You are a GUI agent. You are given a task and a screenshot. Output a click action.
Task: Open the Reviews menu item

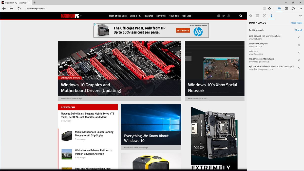(x=161, y=16)
